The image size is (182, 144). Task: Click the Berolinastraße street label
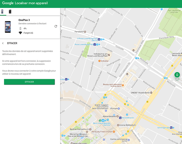pyautogui.click(x=174, y=107)
